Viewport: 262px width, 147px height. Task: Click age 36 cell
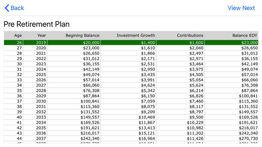coord(13,96)
